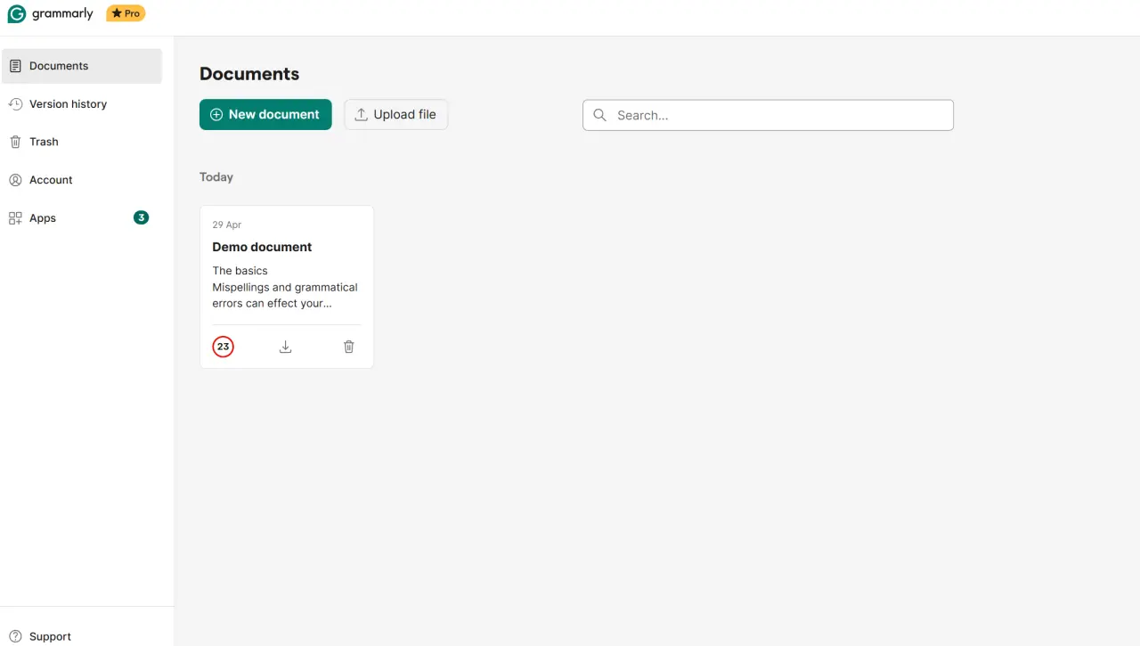Click the Grammarly logo icon
The width and height of the screenshot is (1140, 646).
(16, 14)
